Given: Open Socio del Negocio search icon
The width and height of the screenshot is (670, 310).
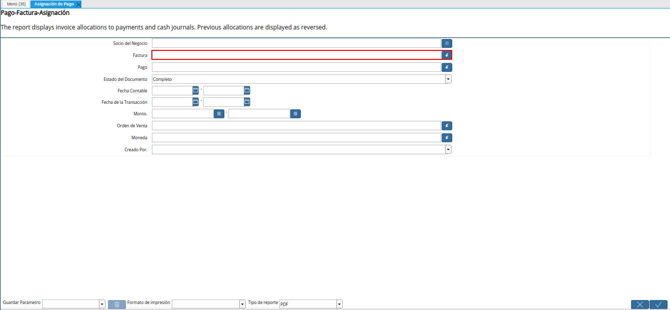Looking at the screenshot, I should [447, 43].
